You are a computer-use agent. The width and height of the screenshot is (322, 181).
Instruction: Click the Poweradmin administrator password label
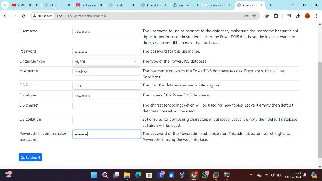tap(43, 136)
